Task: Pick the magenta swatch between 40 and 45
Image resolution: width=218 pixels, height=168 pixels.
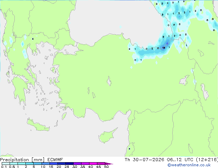Action: click(93, 164)
